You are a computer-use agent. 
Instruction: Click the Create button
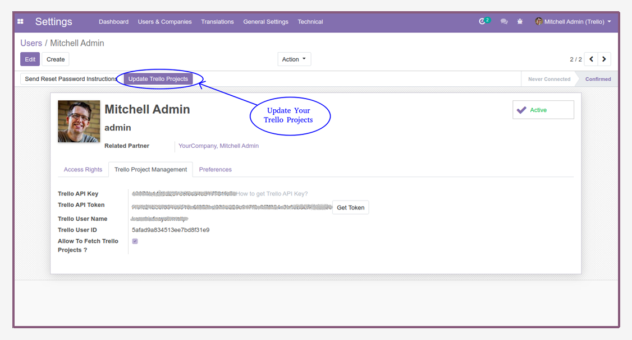pyautogui.click(x=56, y=59)
